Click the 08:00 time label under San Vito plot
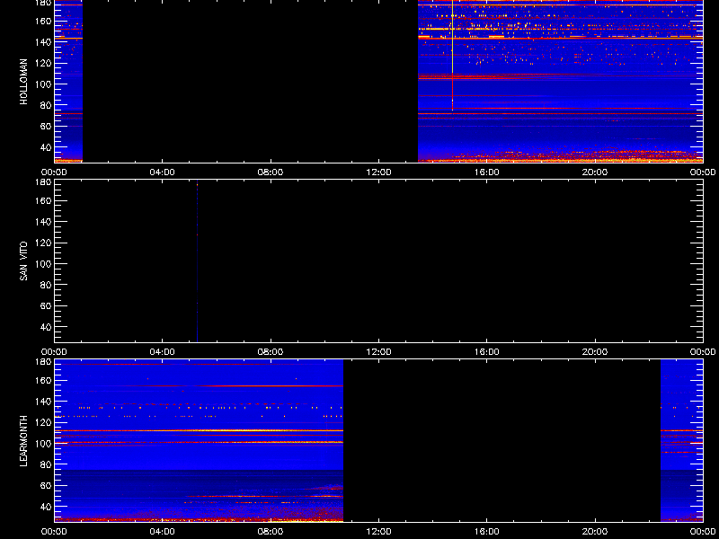719x539 pixels. (271, 352)
